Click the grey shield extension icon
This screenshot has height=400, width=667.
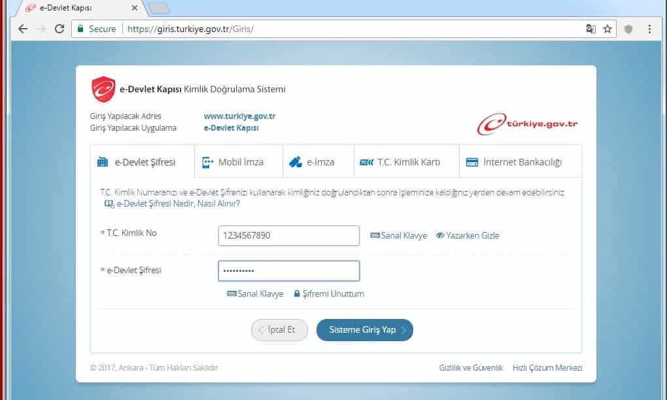(x=628, y=29)
